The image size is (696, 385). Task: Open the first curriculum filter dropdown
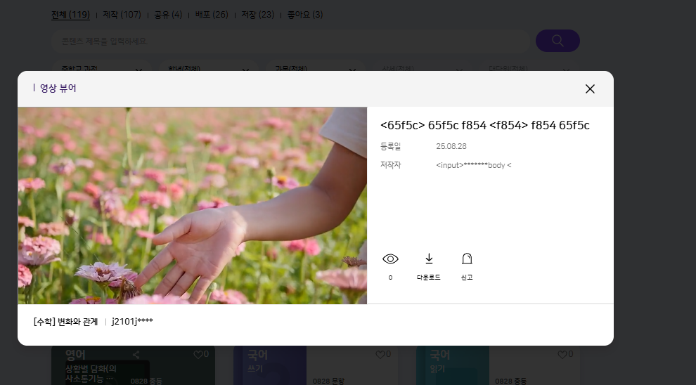click(101, 70)
